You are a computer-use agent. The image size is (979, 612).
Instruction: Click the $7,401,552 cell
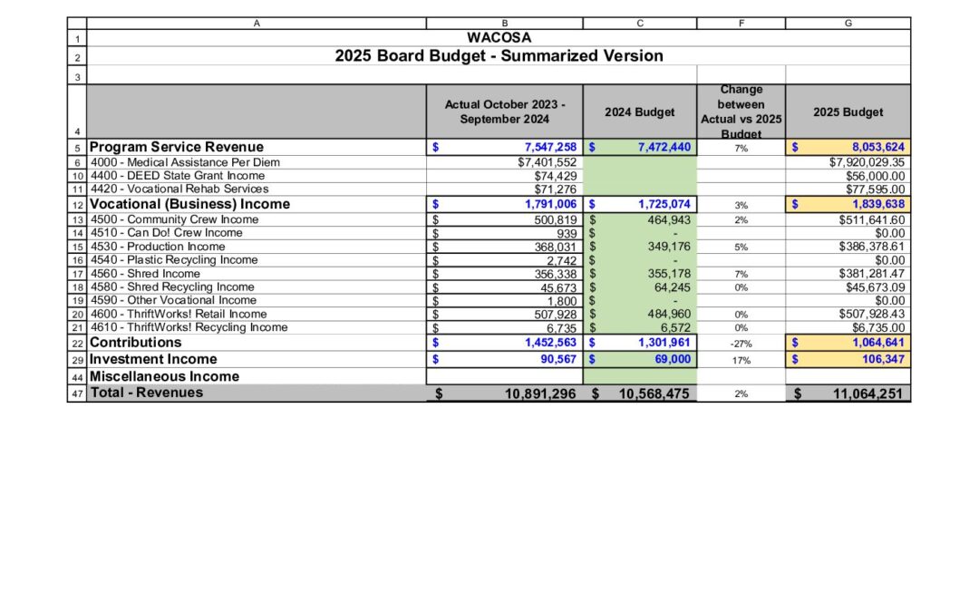(505, 162)
